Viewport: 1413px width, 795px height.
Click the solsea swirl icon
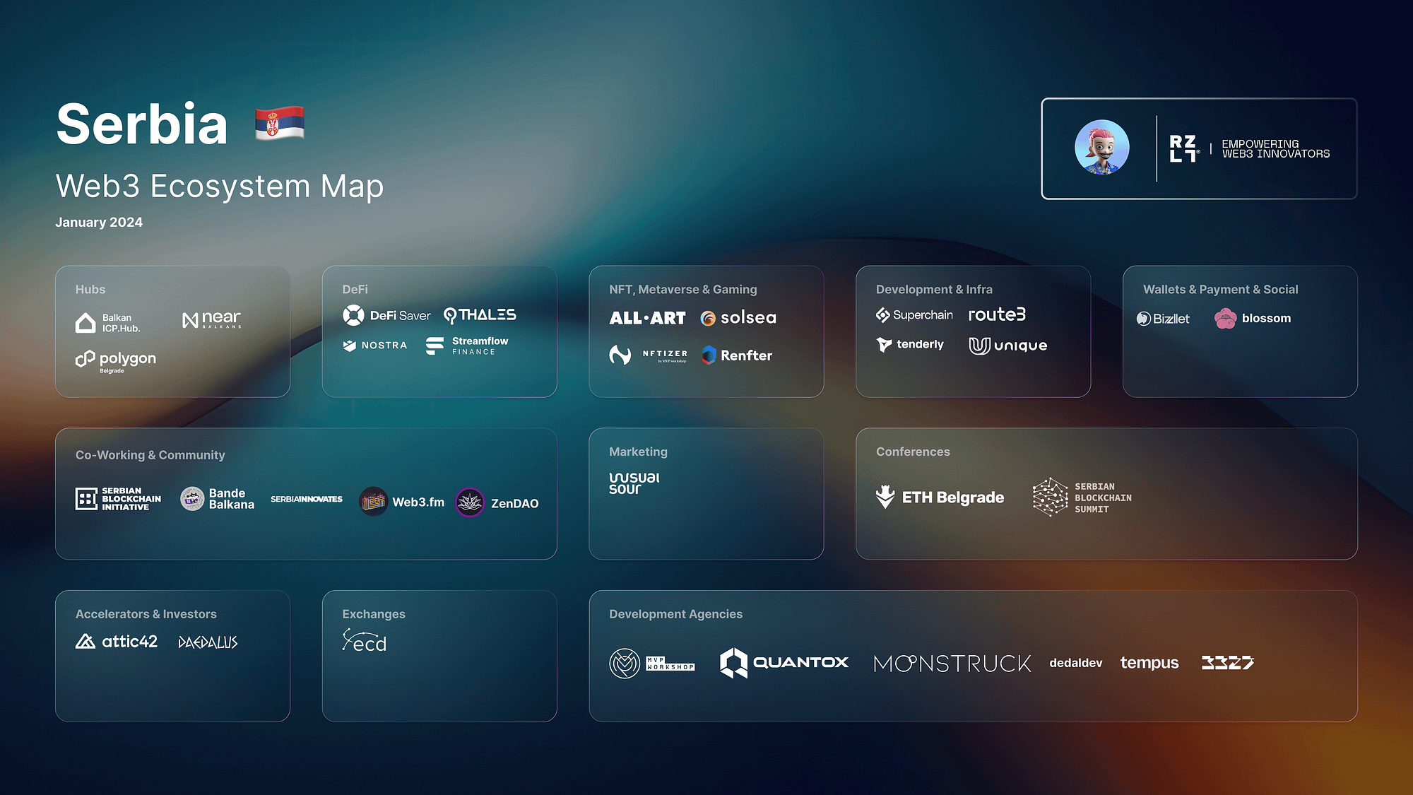[708, 319]
